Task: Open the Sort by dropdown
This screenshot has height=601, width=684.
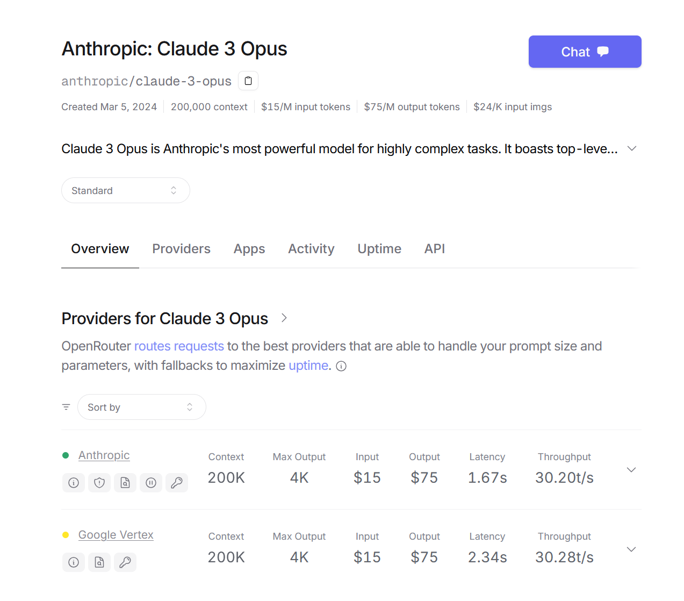Action: click(x=142, y=407)
